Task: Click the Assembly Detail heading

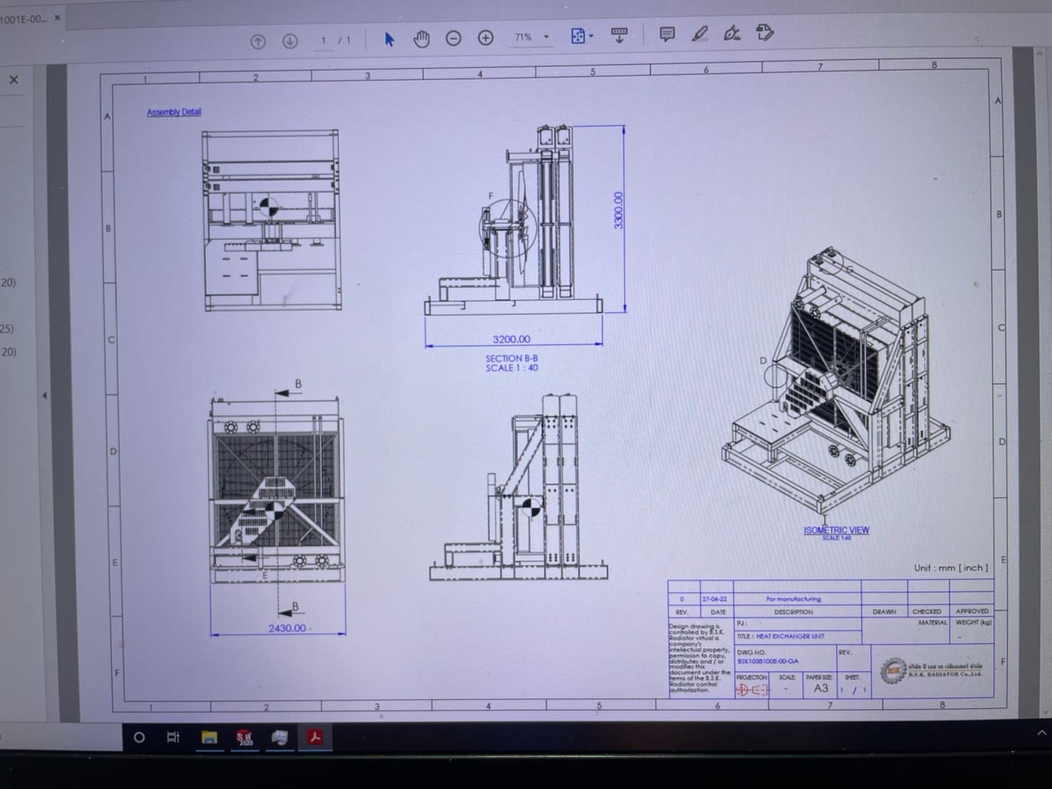Action: click(174, 112)
